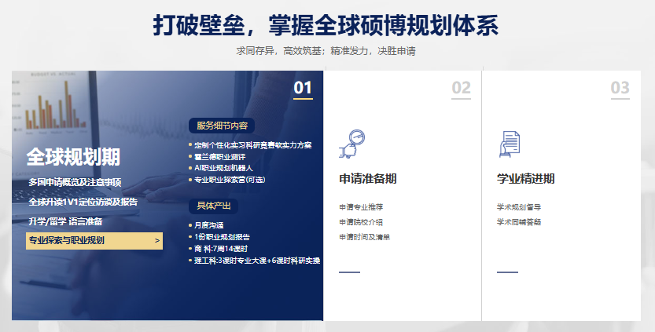Select 多国申请概览及注意事项
The height and width of the screenshot is (332, 655).
click(75, 182)
